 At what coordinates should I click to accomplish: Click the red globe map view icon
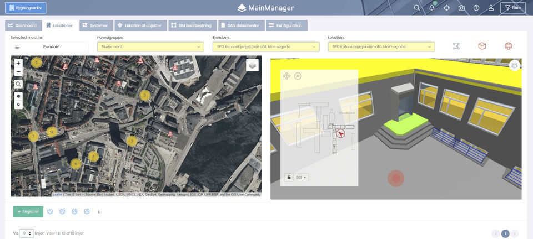(509, 46)
